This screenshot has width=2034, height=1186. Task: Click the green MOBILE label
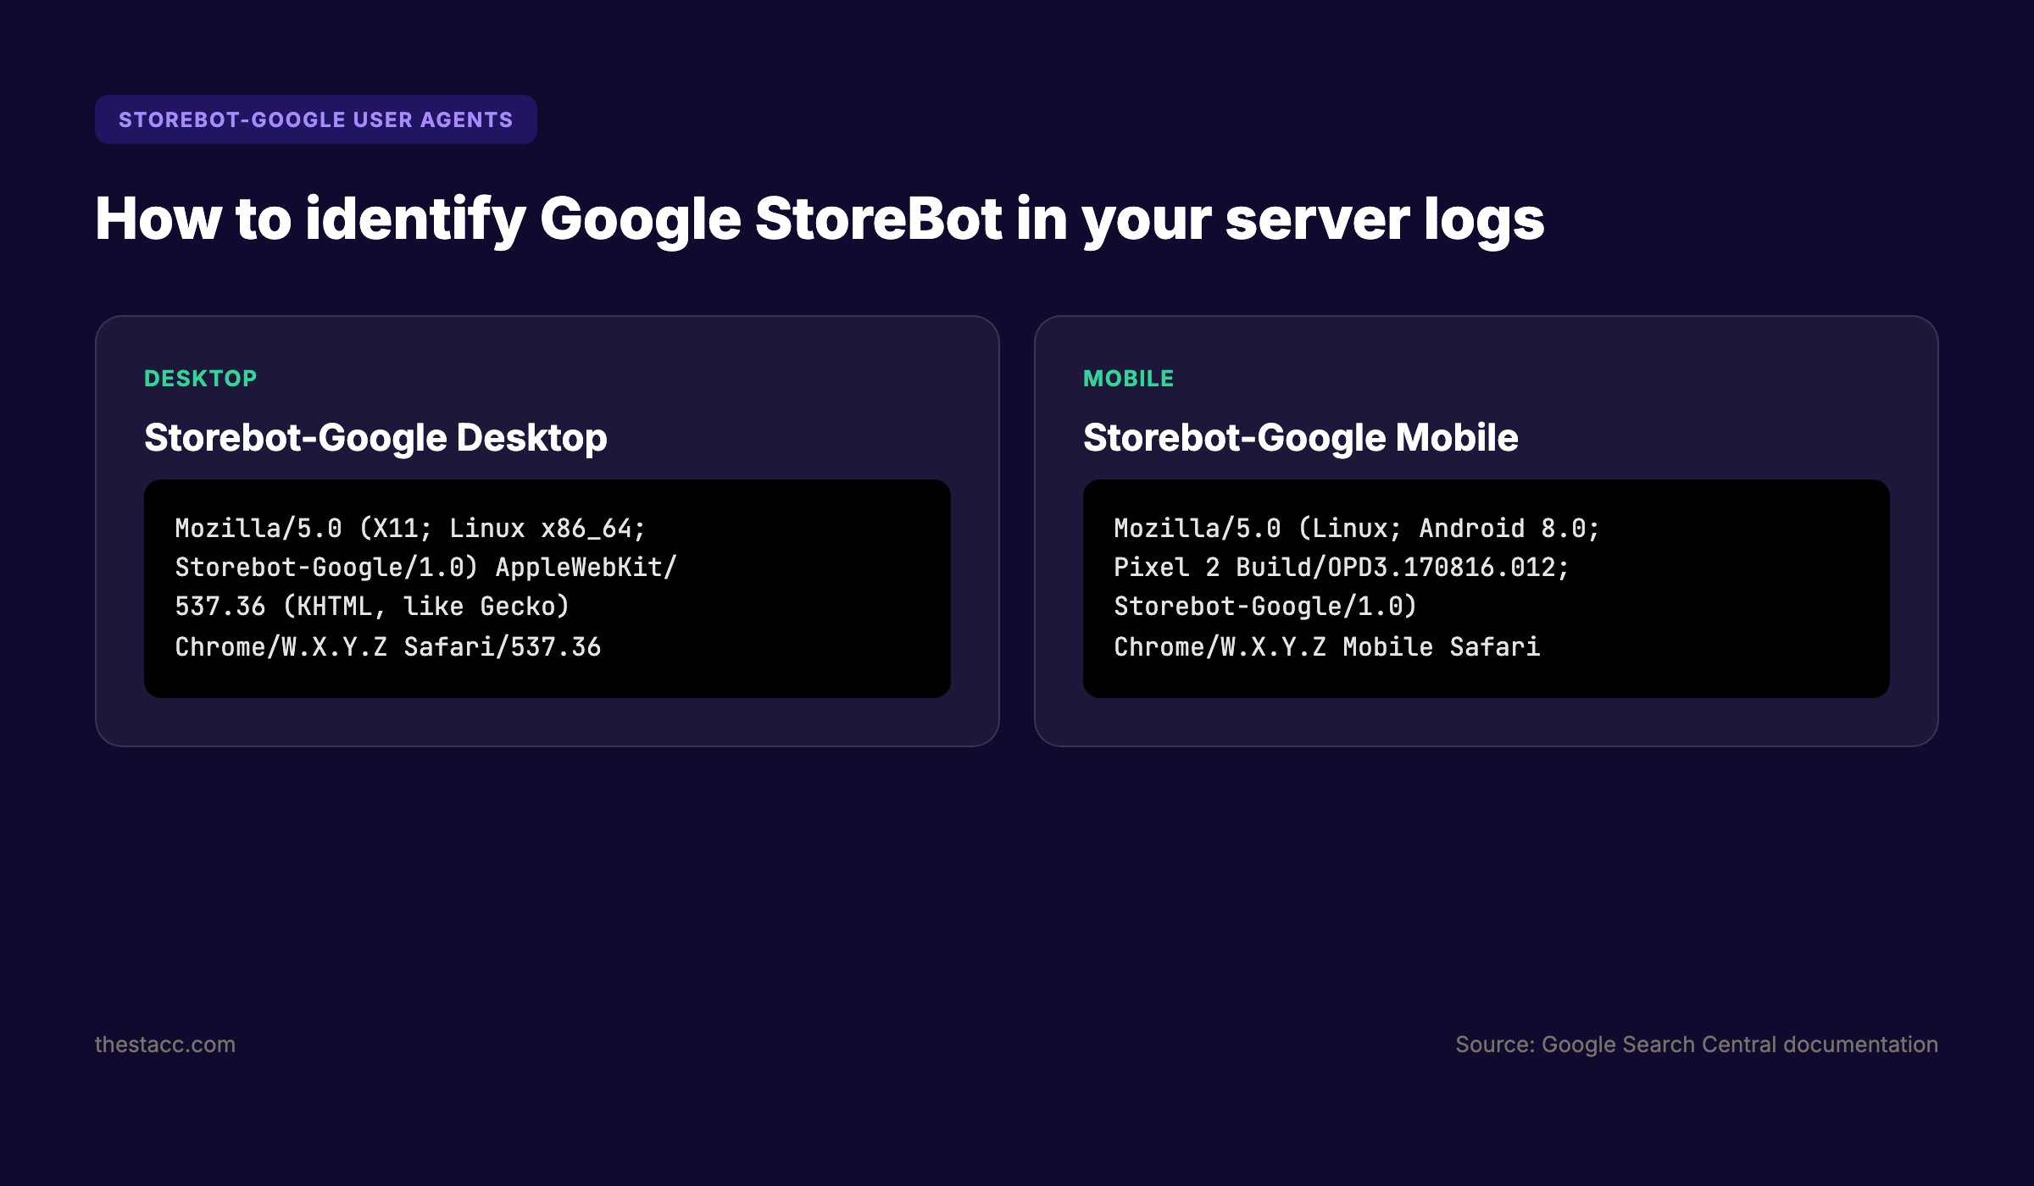pyautogui.click(x=1128, y=379)
